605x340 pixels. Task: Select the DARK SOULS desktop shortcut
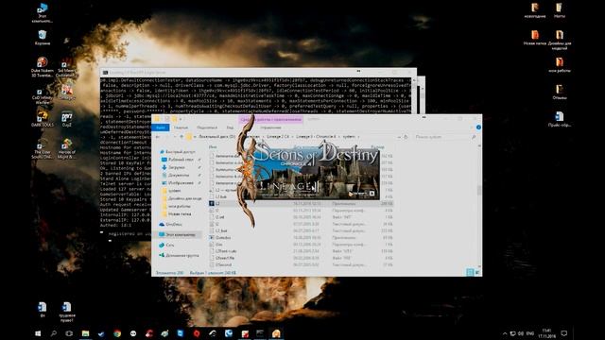(x=43, y=119)
